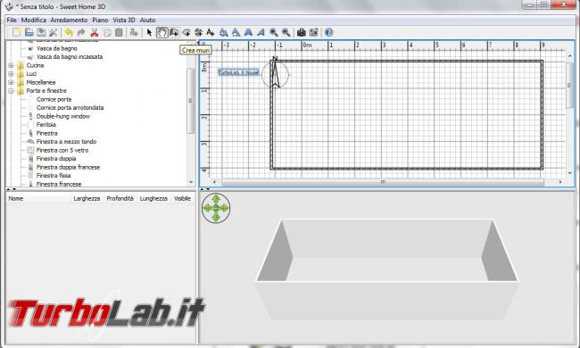The height and width of the screenshot is (348, 580).
Task: Sort furniture by Nome column
Action: point(38,199)
